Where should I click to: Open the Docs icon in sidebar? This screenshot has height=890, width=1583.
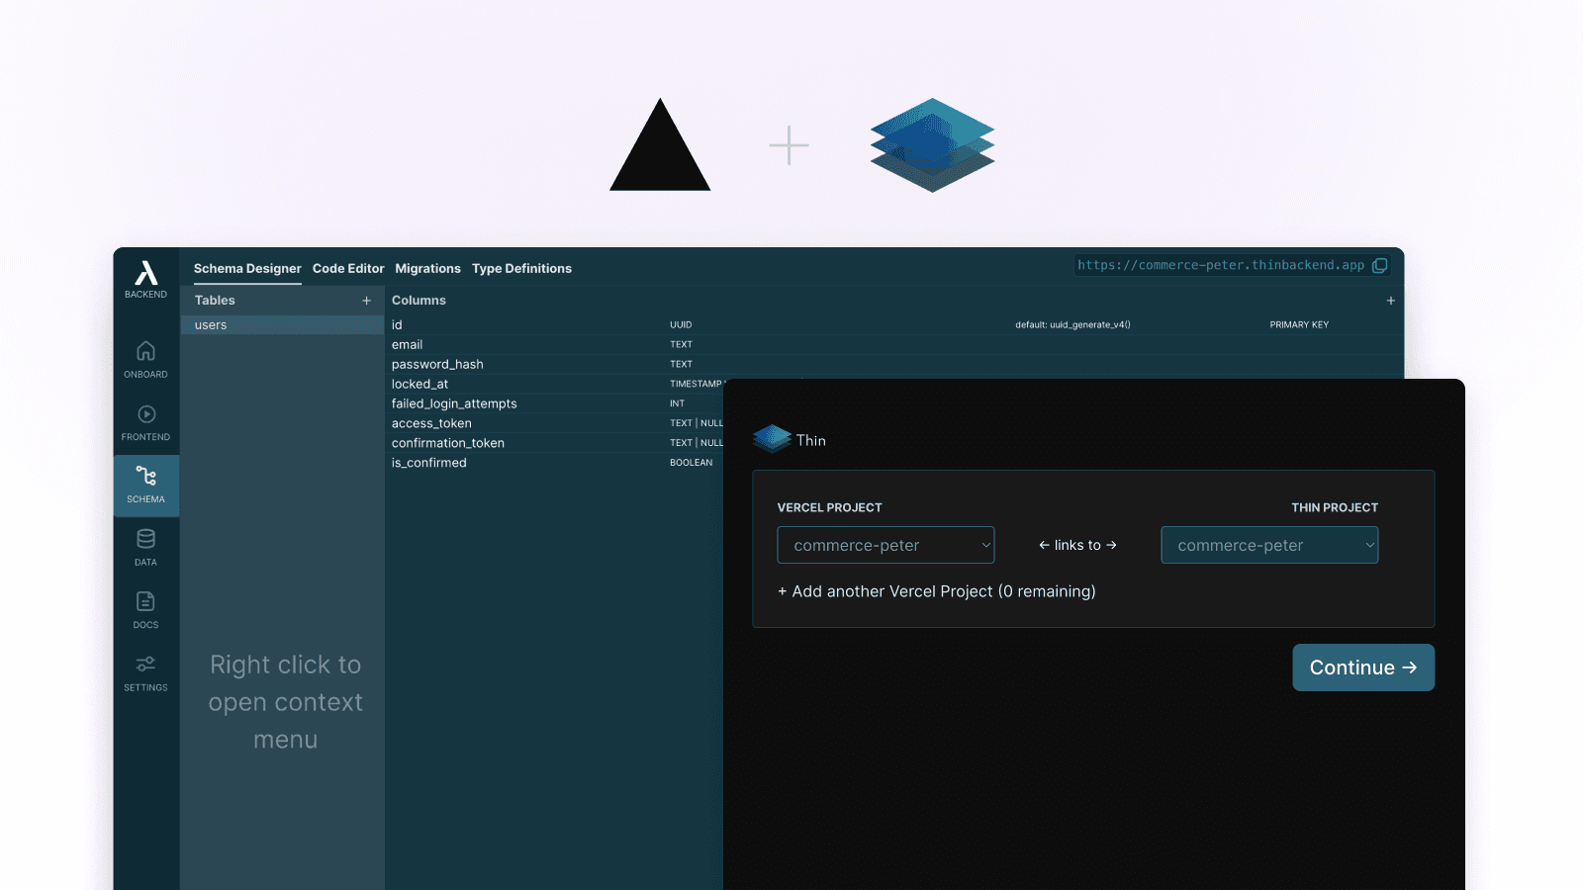click(145, 609)
